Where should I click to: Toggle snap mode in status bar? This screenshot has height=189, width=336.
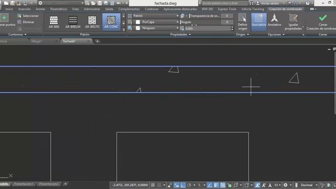tap(159, 185)
